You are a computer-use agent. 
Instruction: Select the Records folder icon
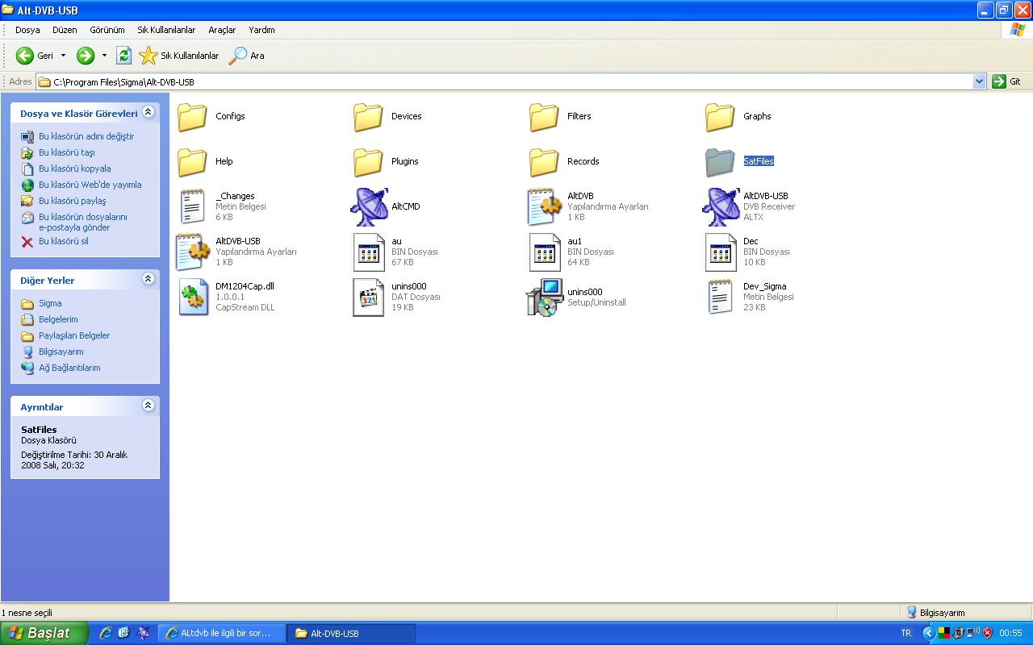click(544, 162)
